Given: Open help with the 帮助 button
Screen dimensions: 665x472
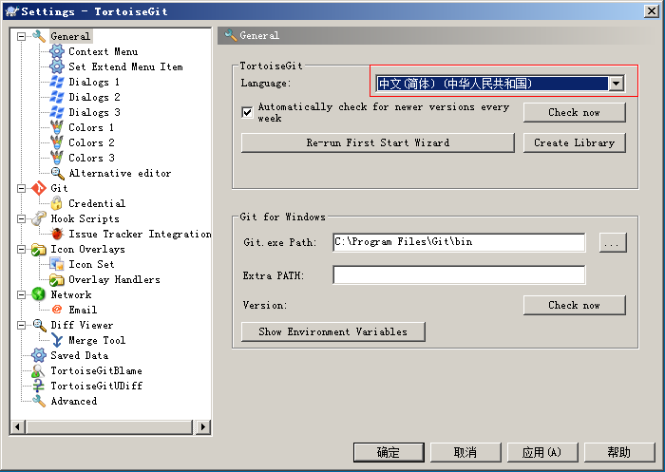Looking at the screenshot, I should 619,452.
